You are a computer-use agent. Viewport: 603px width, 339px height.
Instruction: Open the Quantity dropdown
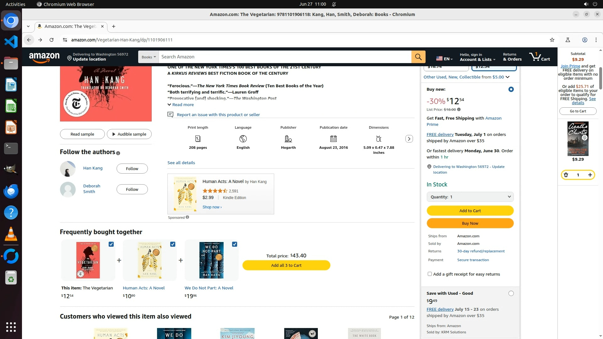pyautogui.click(x=470, y=197)
